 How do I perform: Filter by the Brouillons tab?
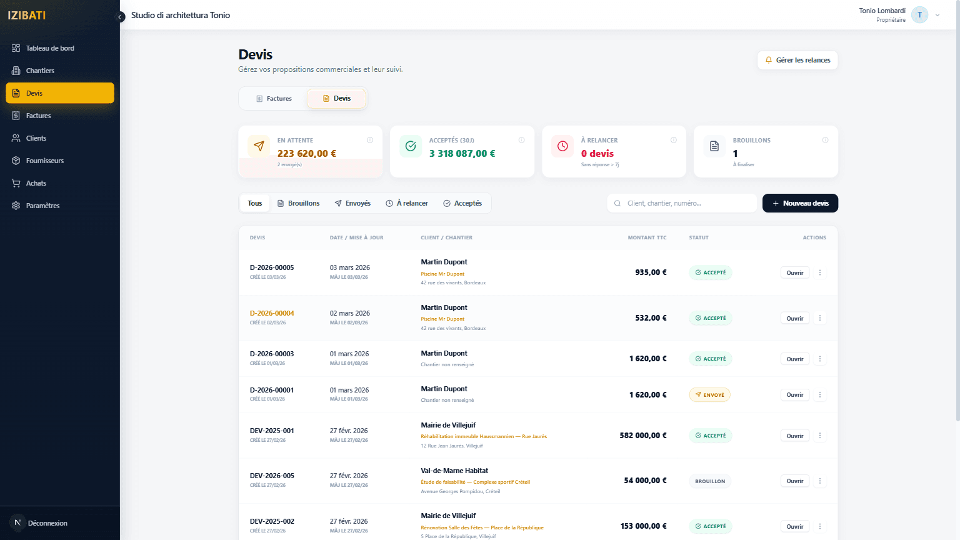pos(298,203)
